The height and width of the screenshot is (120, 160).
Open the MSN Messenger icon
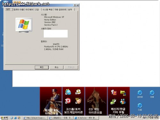click(123, 101)
